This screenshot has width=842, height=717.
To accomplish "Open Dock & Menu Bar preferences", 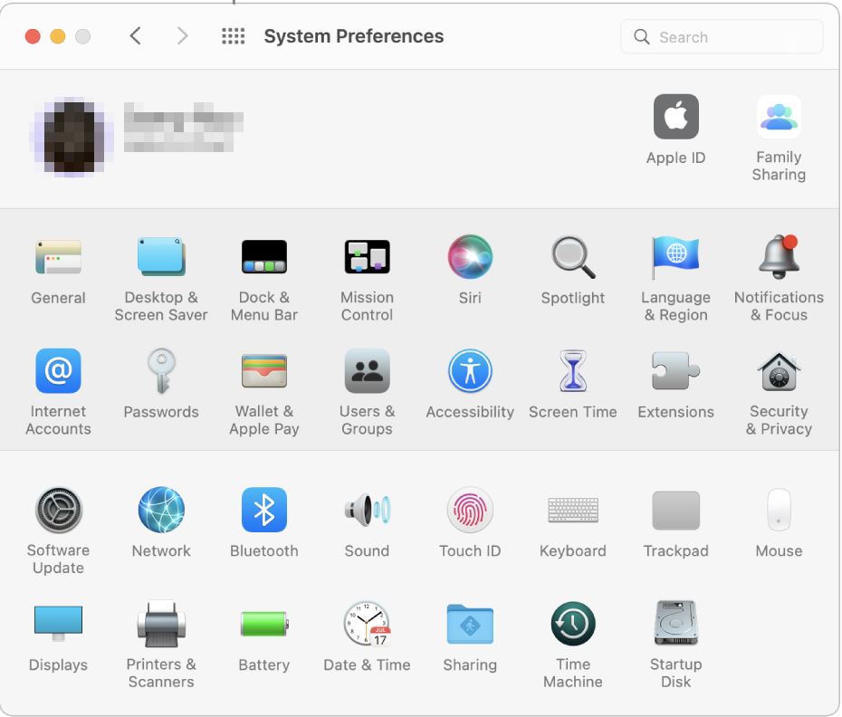I will pyautogui.click(x=264, y=257).
